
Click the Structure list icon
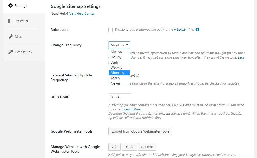coord(11,21)
